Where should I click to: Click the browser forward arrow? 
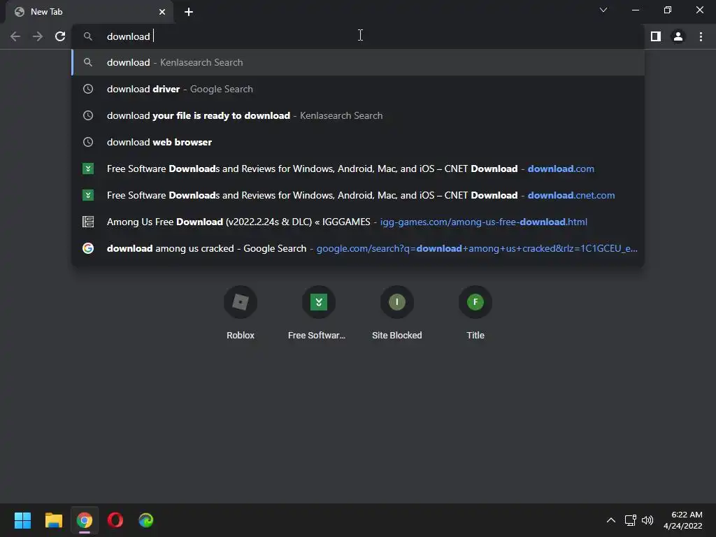point(38,36)
